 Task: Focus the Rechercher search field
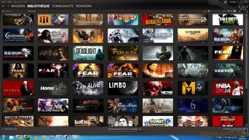pos(15,11)
